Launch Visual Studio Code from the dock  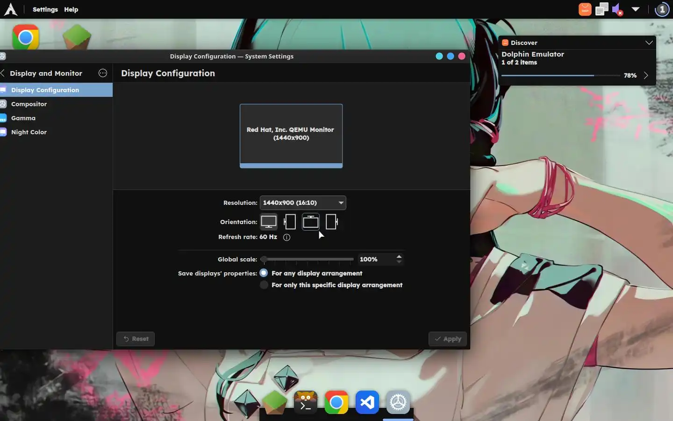[x=367, y=402]
